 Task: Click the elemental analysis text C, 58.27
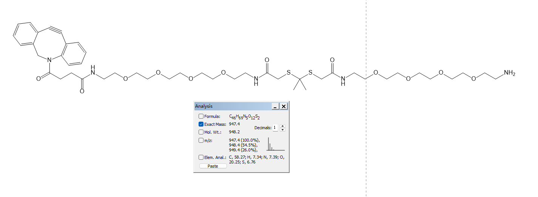pyautogui.click(x=237, y=157)
